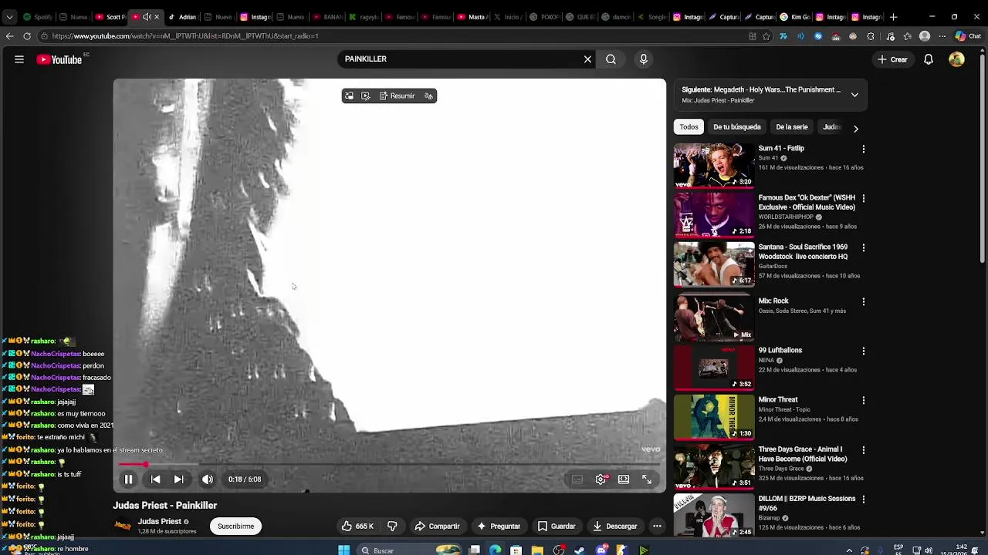Viewport: 988px width, 555px height.
Task: Share the video with Compartir
Action: click(x=437, y=526)
